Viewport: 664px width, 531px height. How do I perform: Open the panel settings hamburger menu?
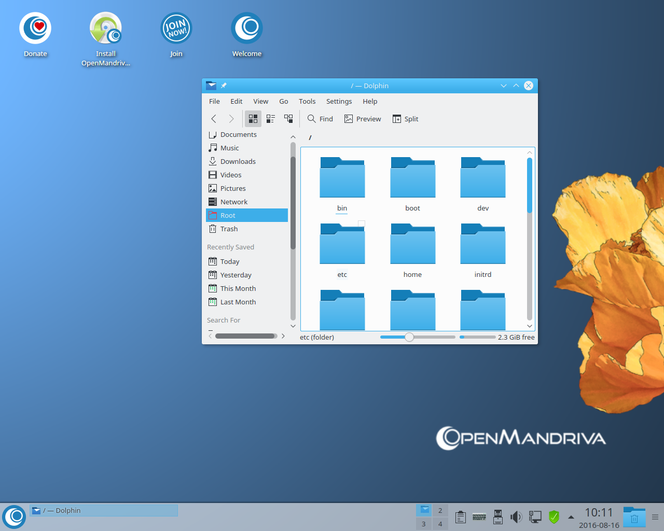tap(655, 517)
